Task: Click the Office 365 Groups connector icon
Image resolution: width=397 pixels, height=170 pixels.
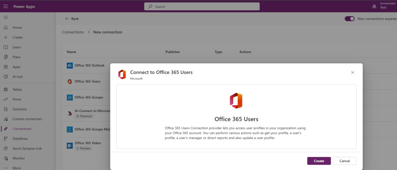Action: [x=70, y=97]
